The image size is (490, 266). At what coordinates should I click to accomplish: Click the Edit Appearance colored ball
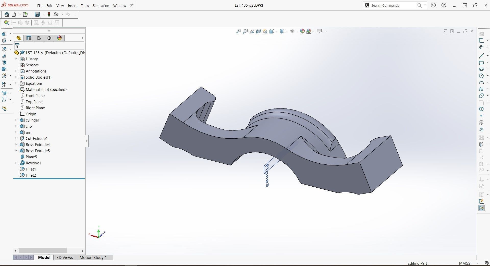coord(302,31)
